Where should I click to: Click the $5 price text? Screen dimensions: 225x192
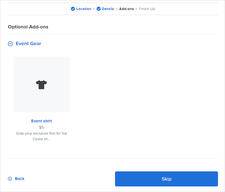[41, 127]
